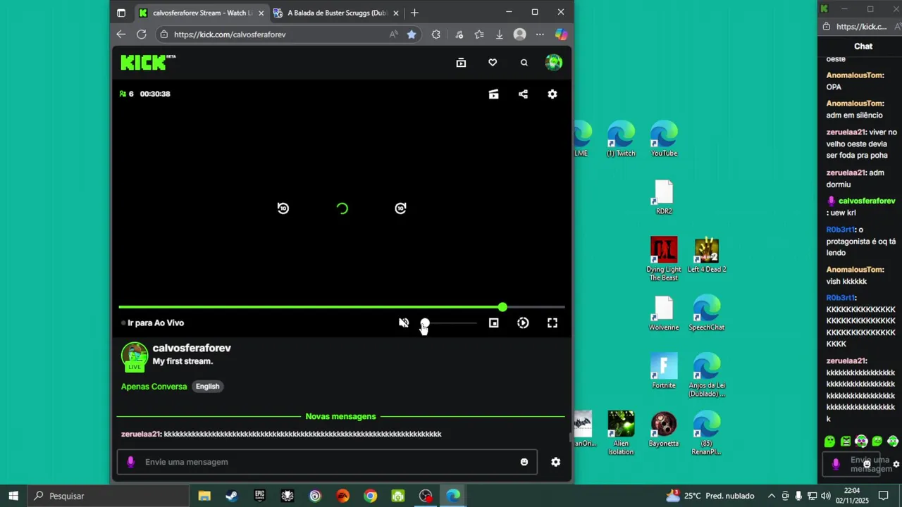Toggle picture-in-picture mini player icon
The height and width of the screenshot is (507, 902).
pyautogui.click(x=493, y=323)
